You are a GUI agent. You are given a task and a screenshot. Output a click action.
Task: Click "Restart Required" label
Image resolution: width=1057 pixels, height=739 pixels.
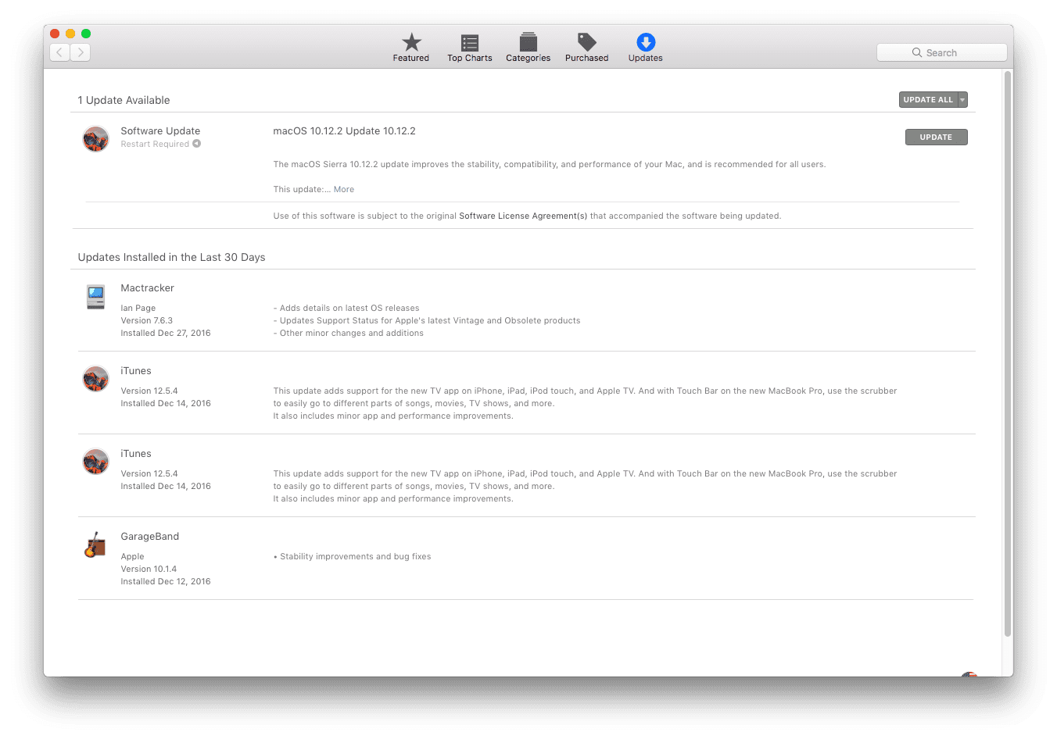pos(155,144)
